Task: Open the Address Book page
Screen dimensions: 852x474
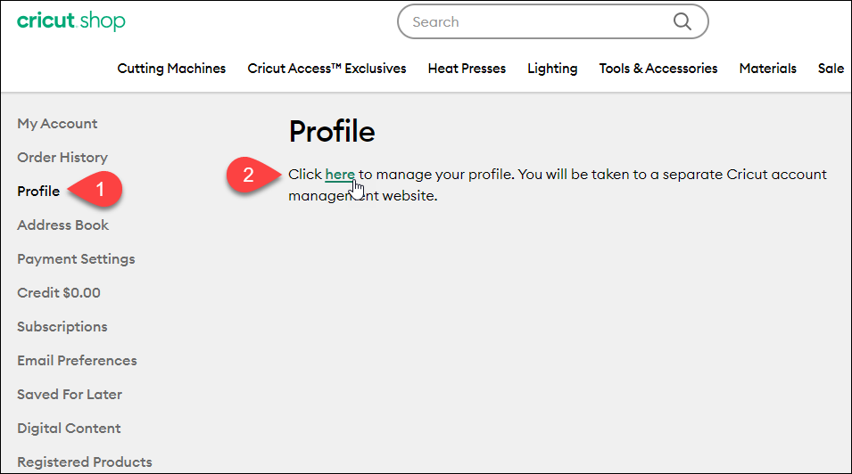Action: (62, 225)
